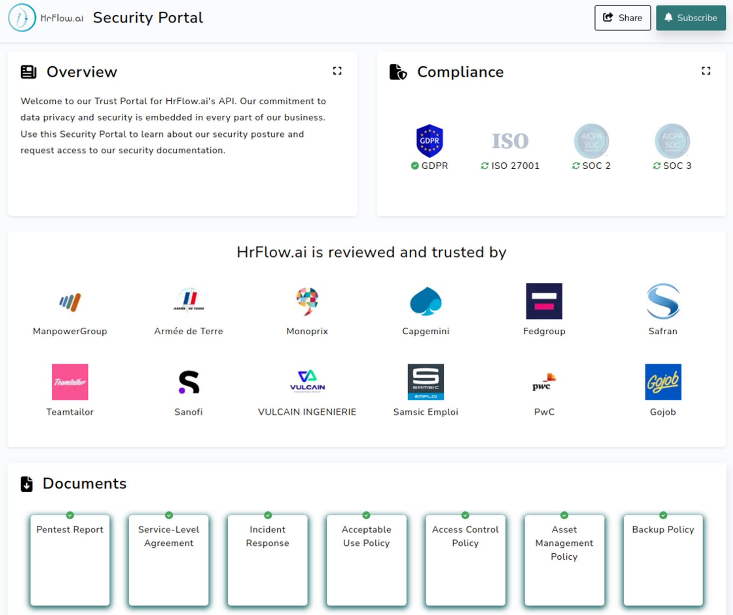Viewport: 733px width, 615px height.
Task: Open the Incident Response document
Action: (267, 560)
